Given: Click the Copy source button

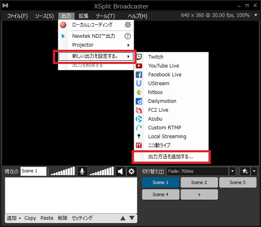Looking at the screenshot, I should 30,218.
